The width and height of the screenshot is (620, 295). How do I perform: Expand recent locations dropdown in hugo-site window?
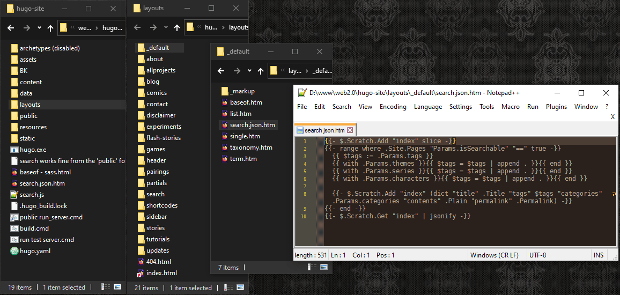39,28
